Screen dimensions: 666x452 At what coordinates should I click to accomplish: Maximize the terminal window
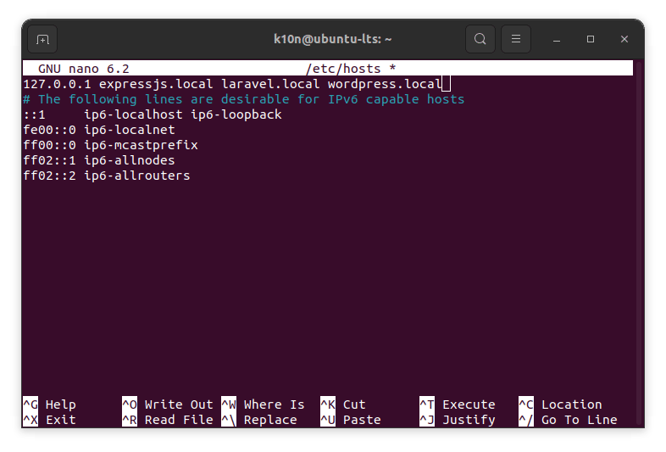point(591,39)
